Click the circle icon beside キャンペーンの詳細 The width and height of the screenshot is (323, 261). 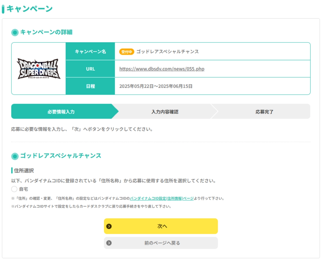[15, 33]
